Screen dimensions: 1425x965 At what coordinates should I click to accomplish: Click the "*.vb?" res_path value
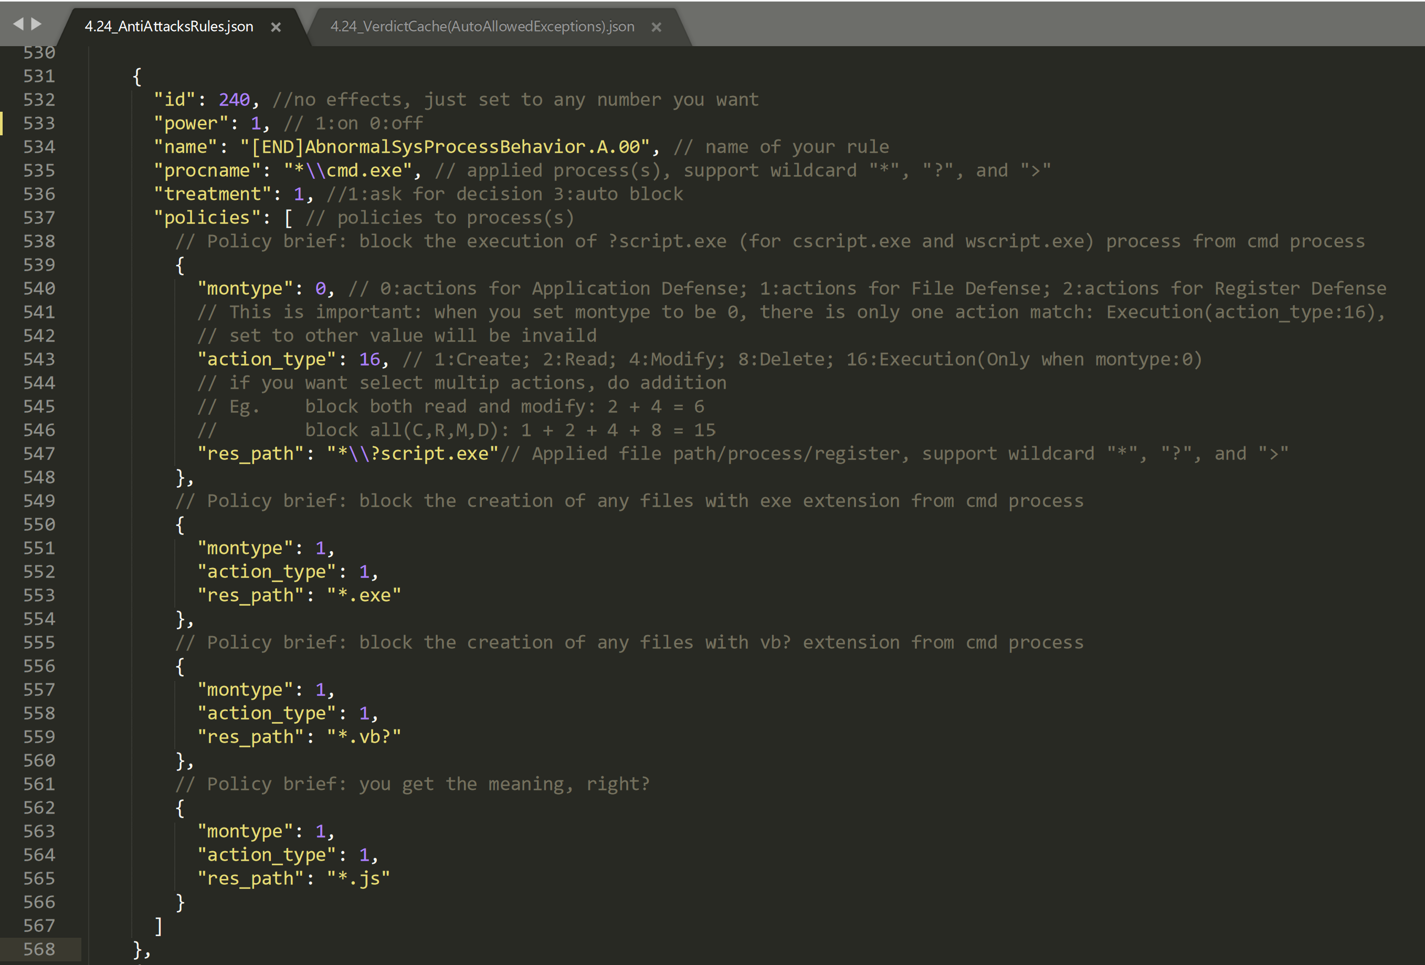coord(363,736)
